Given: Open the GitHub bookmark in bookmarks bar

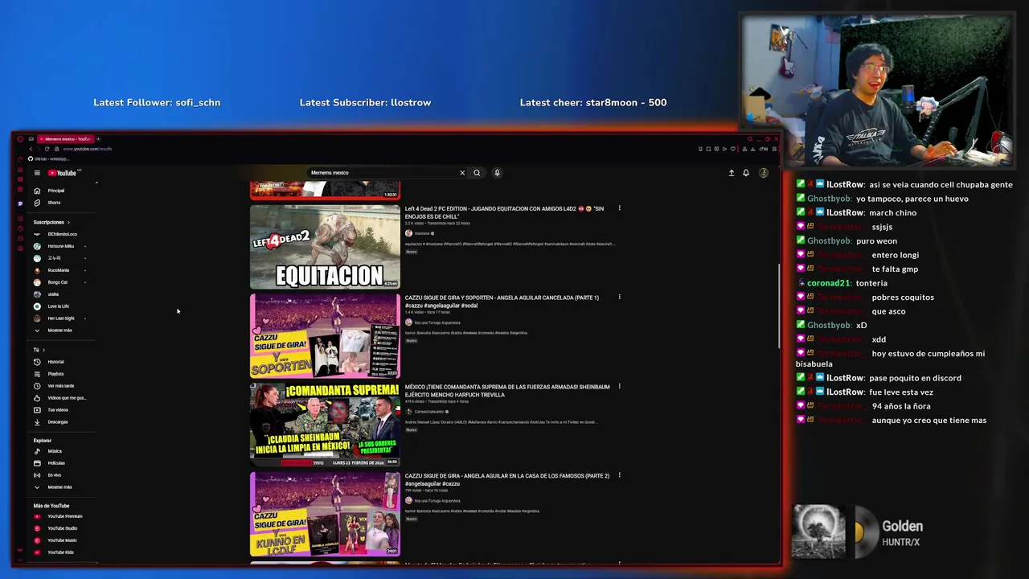Looking at the screenshot, I should pos(48,159).
